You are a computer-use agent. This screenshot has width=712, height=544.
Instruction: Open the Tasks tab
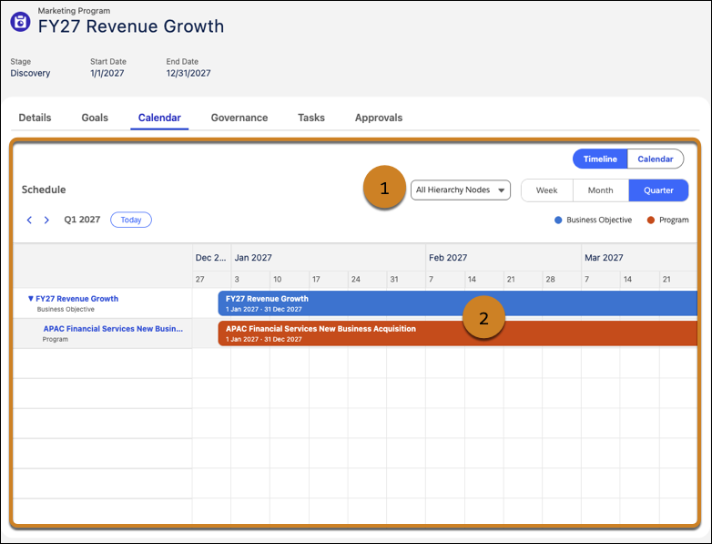311,118
